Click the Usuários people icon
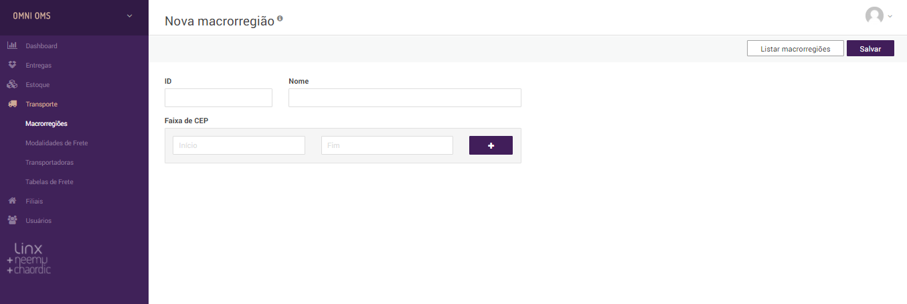The image size is (907, 304). (11, 220)
